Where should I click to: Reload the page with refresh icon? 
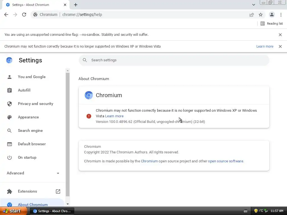tap(24, 15)
